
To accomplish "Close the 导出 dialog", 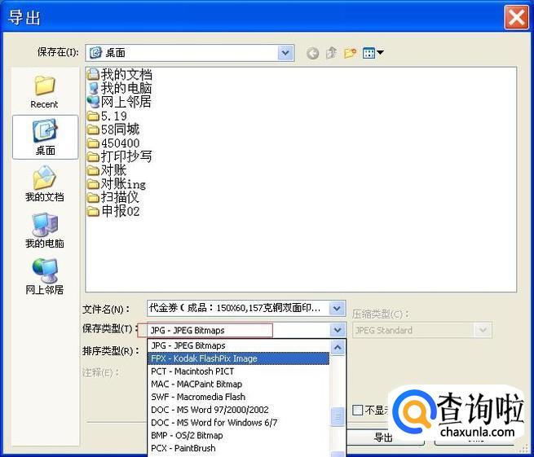I will (x=516, y=17).
